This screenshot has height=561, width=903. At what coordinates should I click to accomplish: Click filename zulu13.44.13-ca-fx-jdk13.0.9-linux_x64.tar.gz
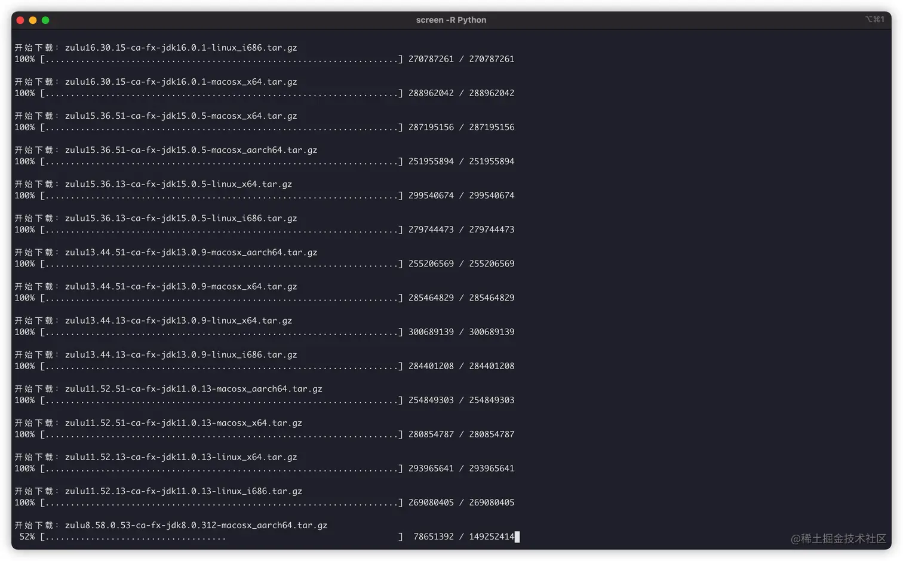click(179, 320)
